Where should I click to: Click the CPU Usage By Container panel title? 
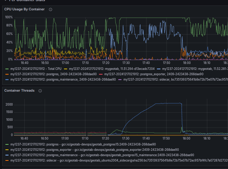tap(24, 9)
